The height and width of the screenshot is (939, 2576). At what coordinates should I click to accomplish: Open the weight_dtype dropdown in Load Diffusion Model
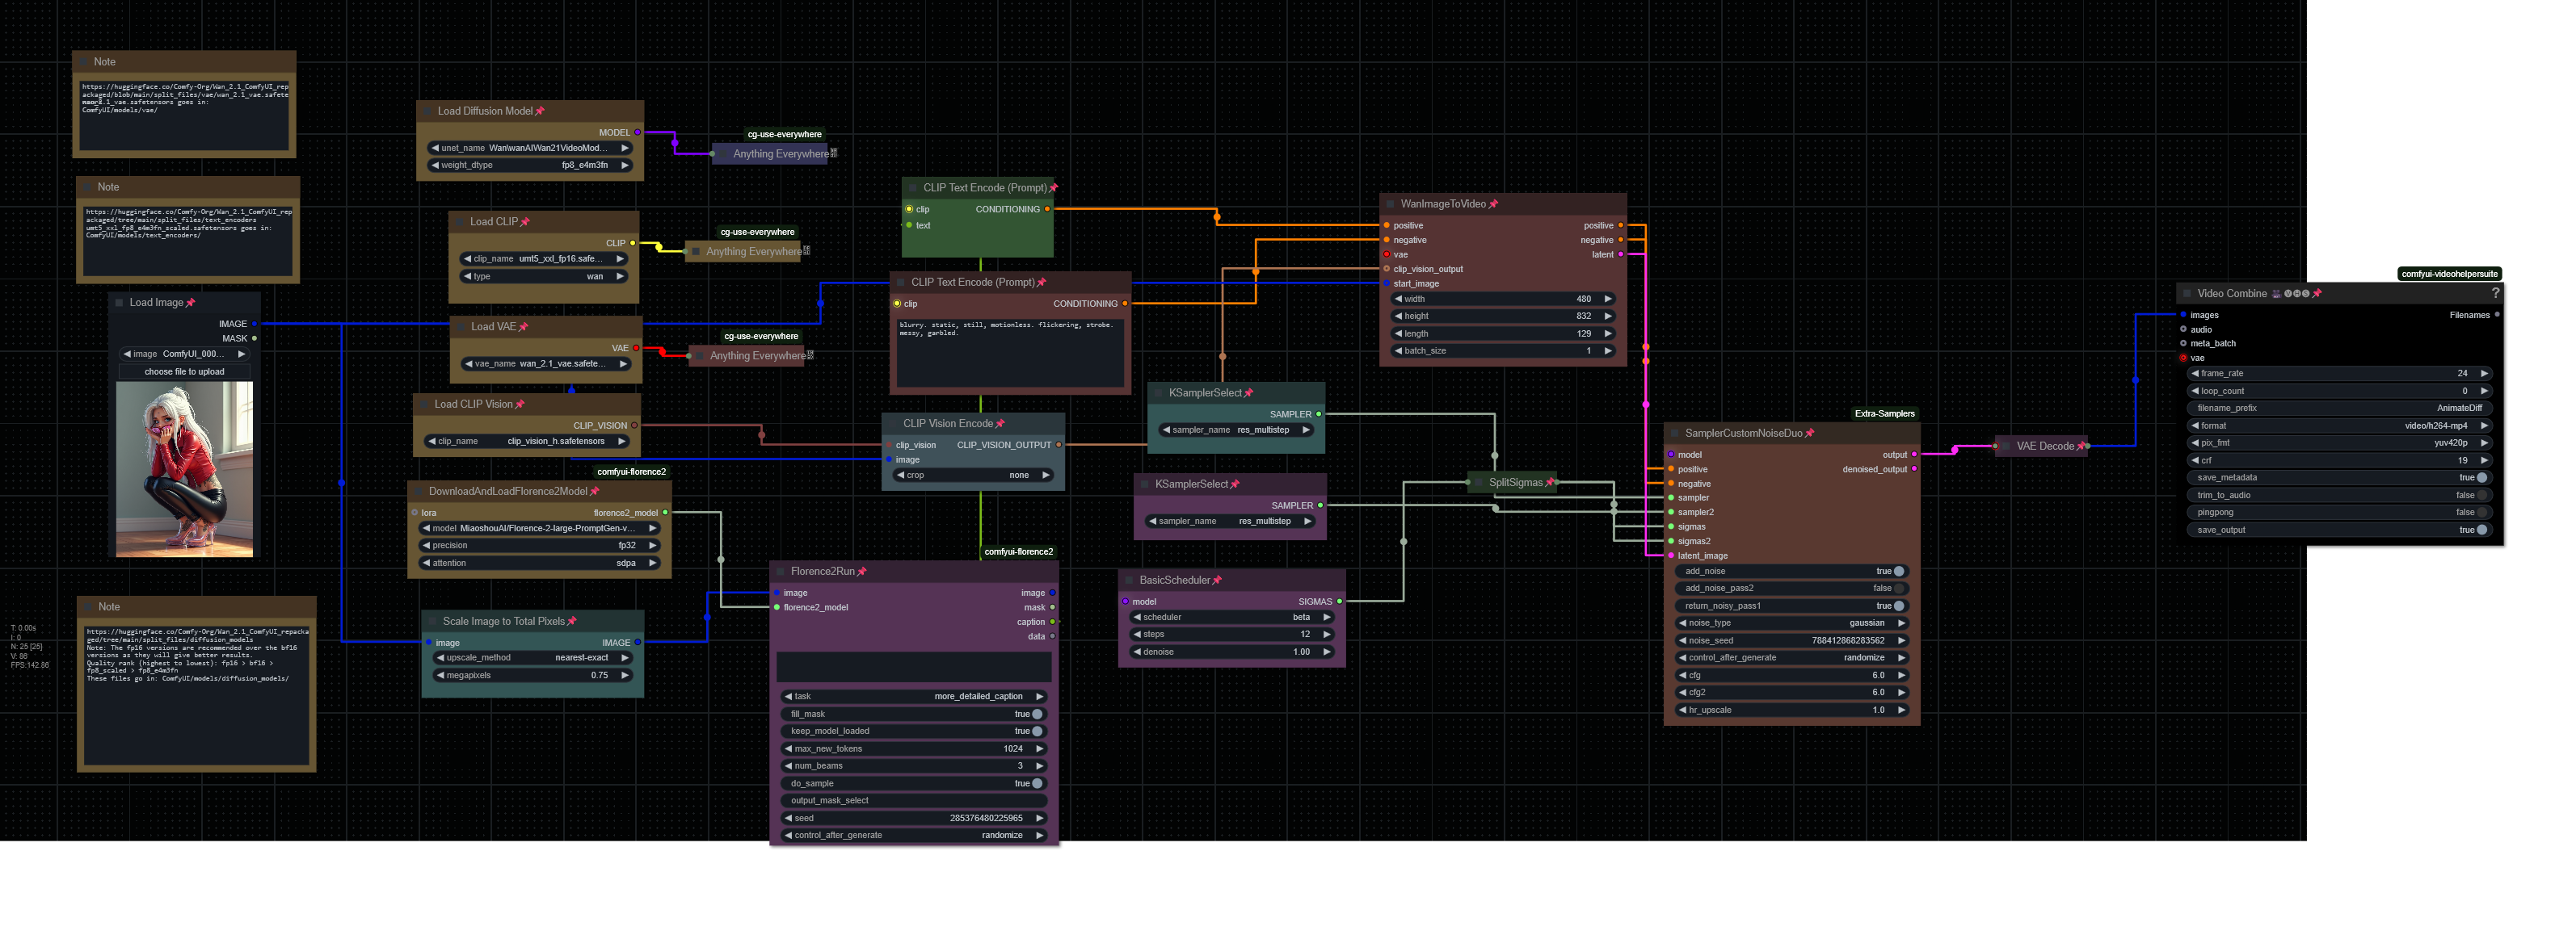tap(529, 165)
